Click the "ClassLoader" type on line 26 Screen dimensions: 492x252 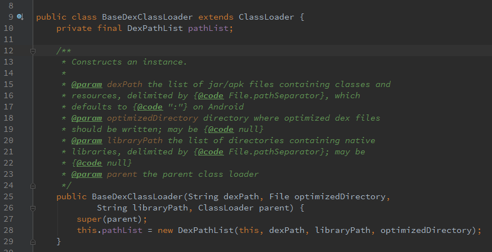point(226,208)
